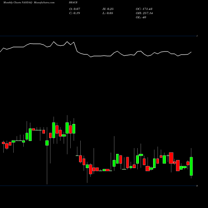This screenshot has width=208, height=208.
Task: Click the 'OC: 171.43' value
Action: coord(144,9)
